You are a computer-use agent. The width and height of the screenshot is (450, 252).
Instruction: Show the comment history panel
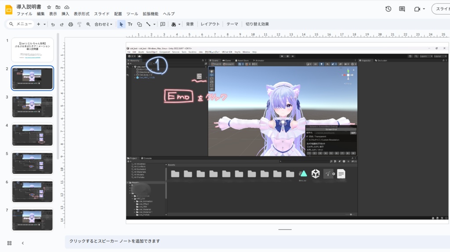(x=402, y=9)
